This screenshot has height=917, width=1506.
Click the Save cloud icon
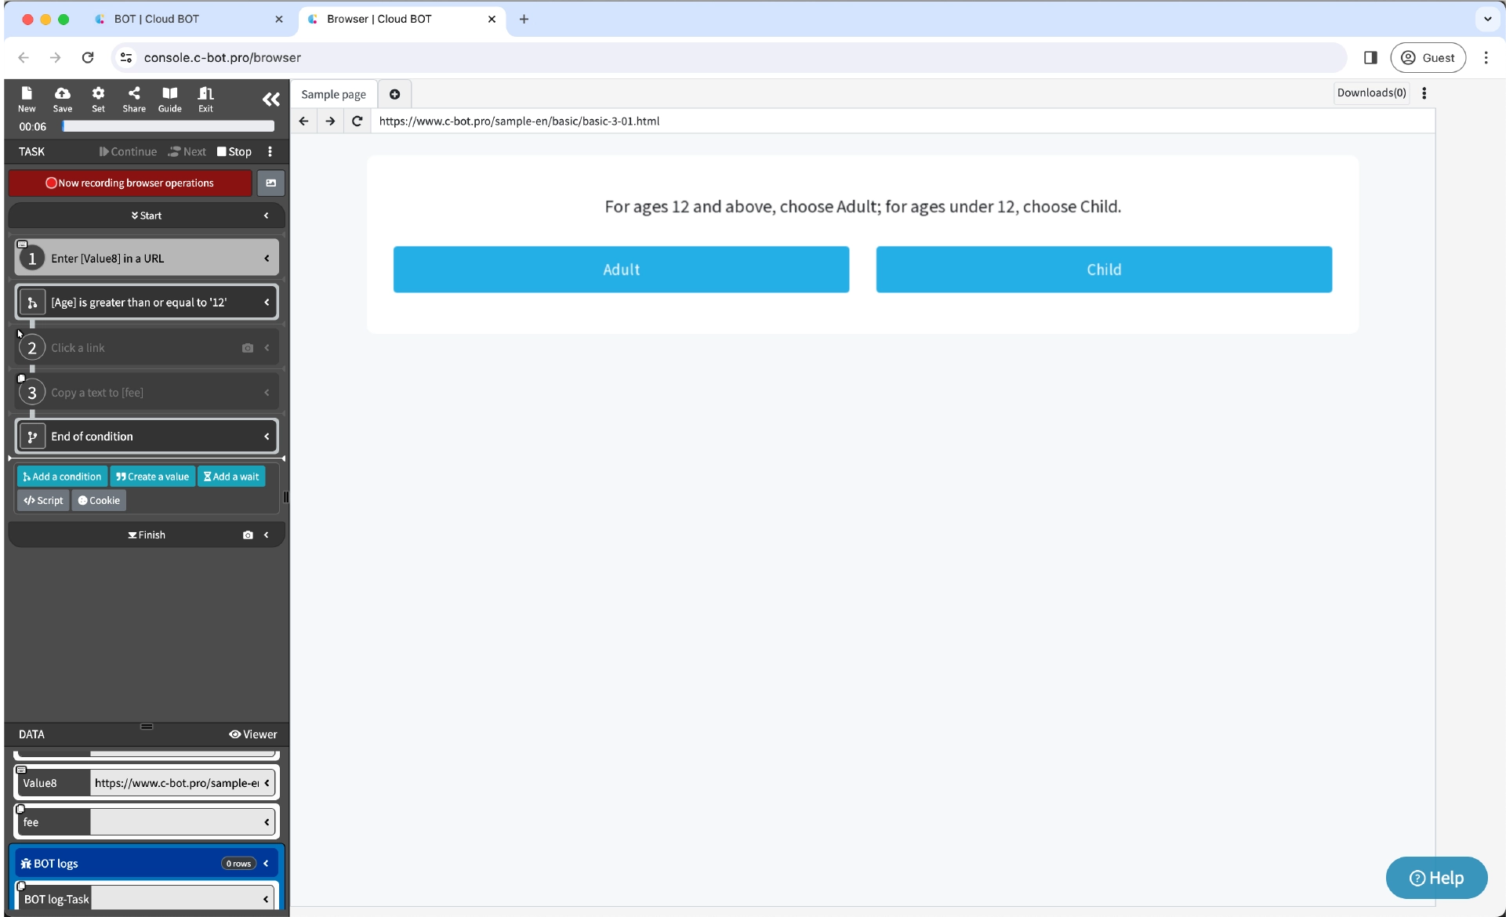(63, 93)
